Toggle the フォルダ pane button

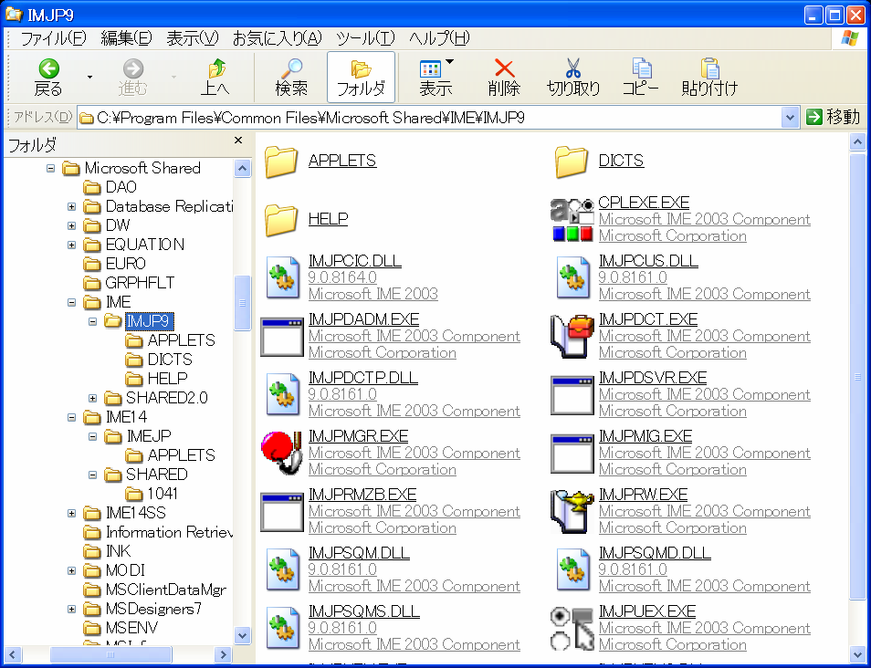pyautogui.click(x=361, y=78)
